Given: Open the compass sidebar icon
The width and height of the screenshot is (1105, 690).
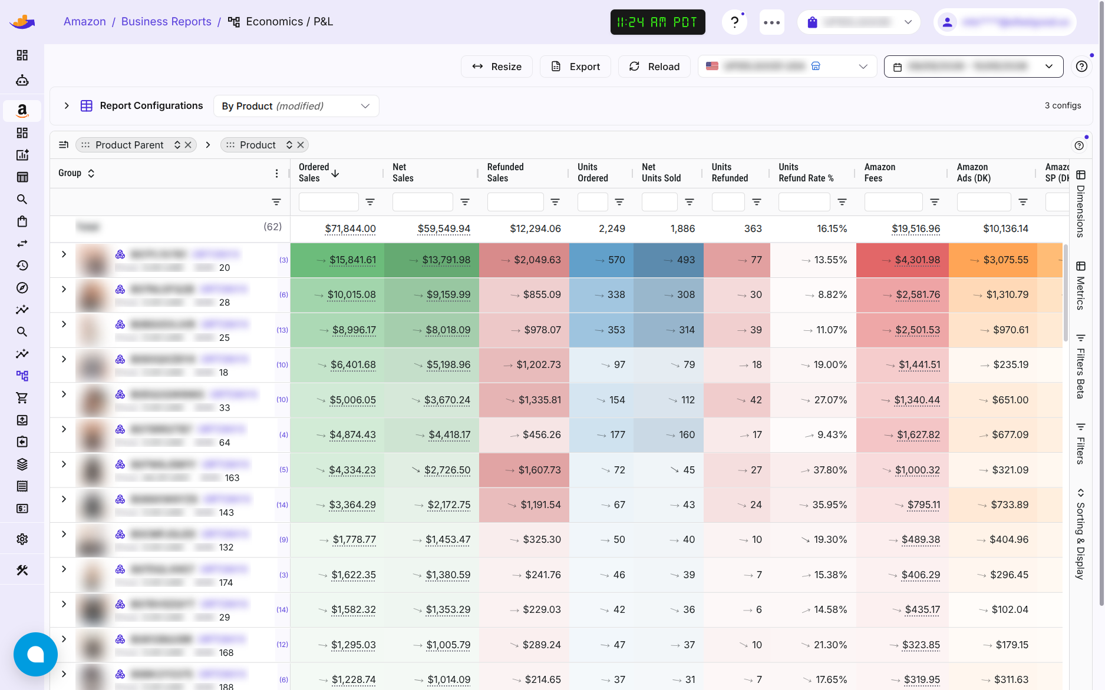Looking at the screenshot, I should coord(22,288).
